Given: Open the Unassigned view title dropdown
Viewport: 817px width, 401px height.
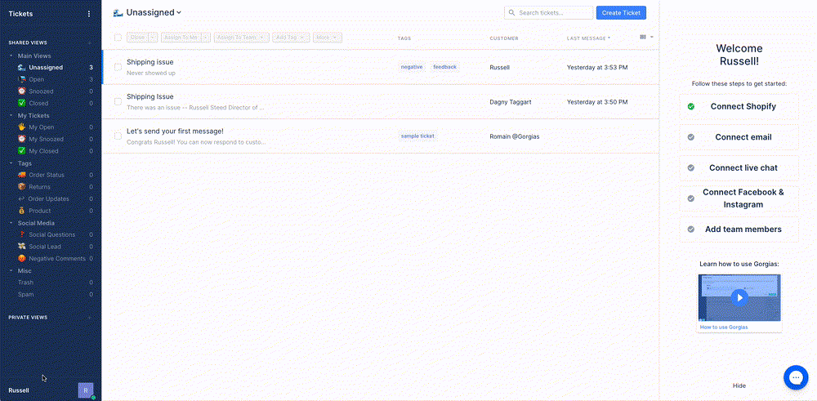Looking at the screenshot, I should tap(179, 12).
